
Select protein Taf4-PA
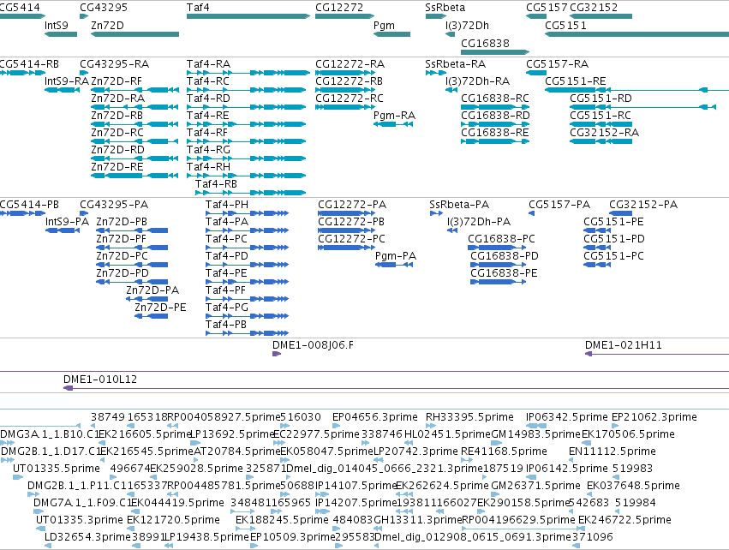(x=247, y=230)
